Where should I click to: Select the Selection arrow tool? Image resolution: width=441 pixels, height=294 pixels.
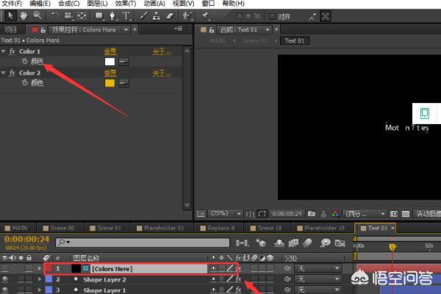pos(10,15)
